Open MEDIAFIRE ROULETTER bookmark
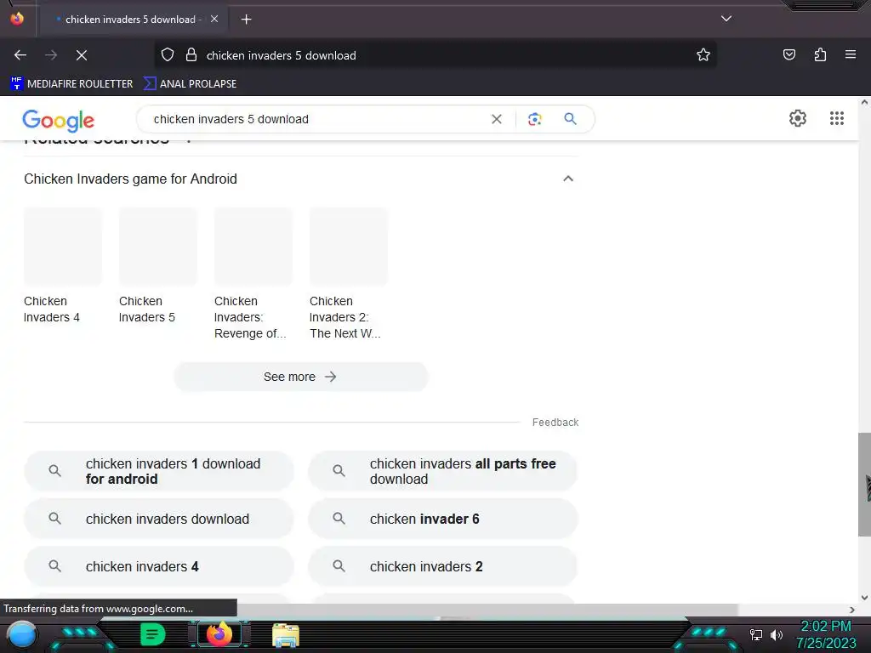The height and width of the screenshot is (653, 871). [x=71, y=84]
